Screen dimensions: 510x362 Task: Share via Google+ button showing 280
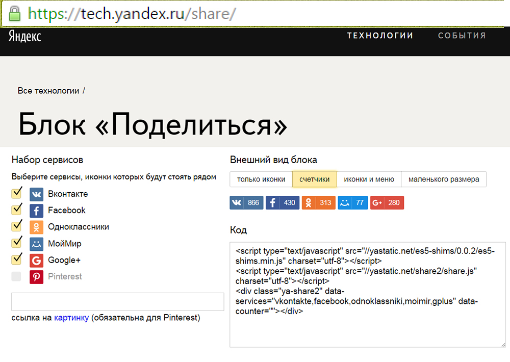387,202
